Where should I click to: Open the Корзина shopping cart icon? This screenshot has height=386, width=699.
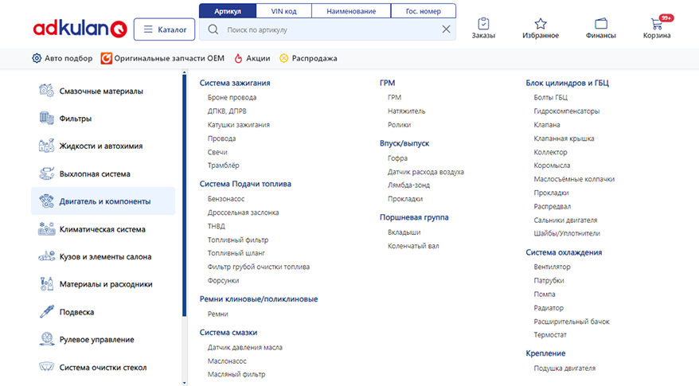(657, 24)
